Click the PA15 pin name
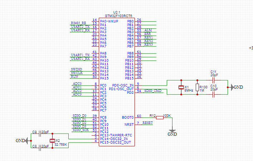The image size is (253, 161). (x=104, y=78)
